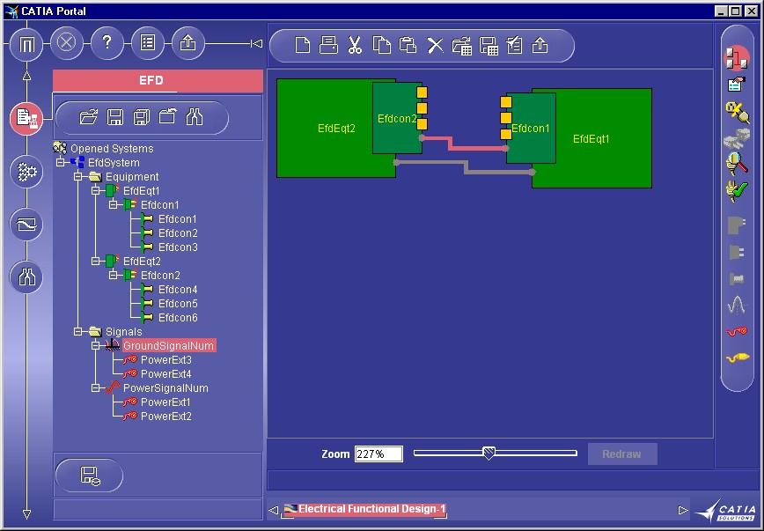Click the yellow cable signal icon
764x531 pixels.
click(x=738, y=358)
